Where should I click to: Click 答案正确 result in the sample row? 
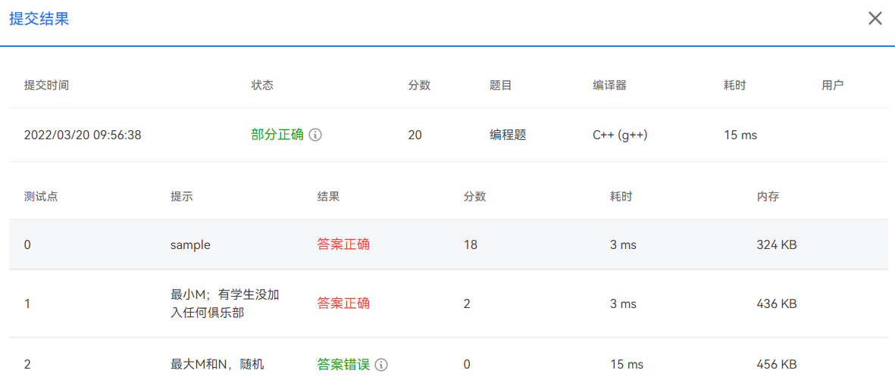pyautogui.click(x=343, y=244)
